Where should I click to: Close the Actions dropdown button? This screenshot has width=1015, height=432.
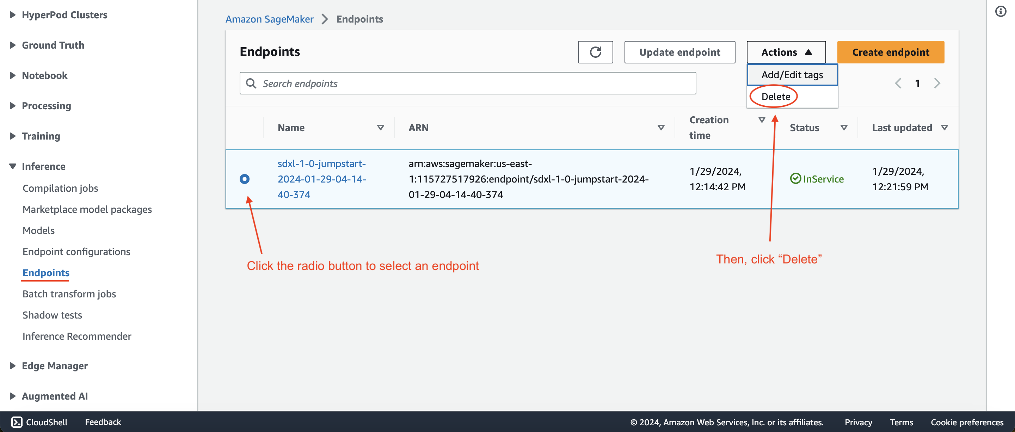pos(786,53)
